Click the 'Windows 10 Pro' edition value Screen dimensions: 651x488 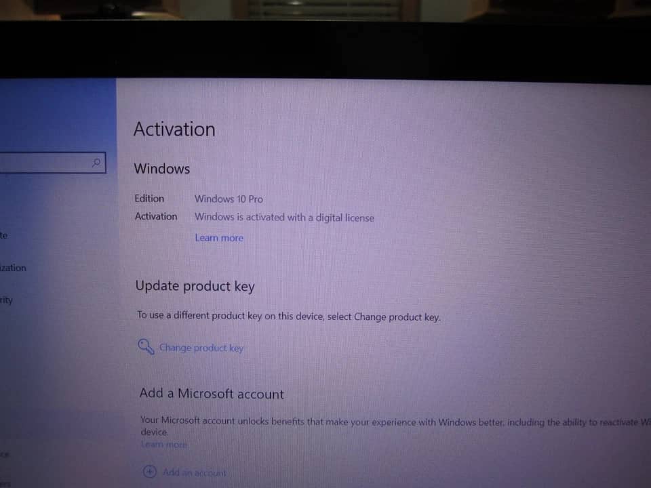click(x=229, y=199)
